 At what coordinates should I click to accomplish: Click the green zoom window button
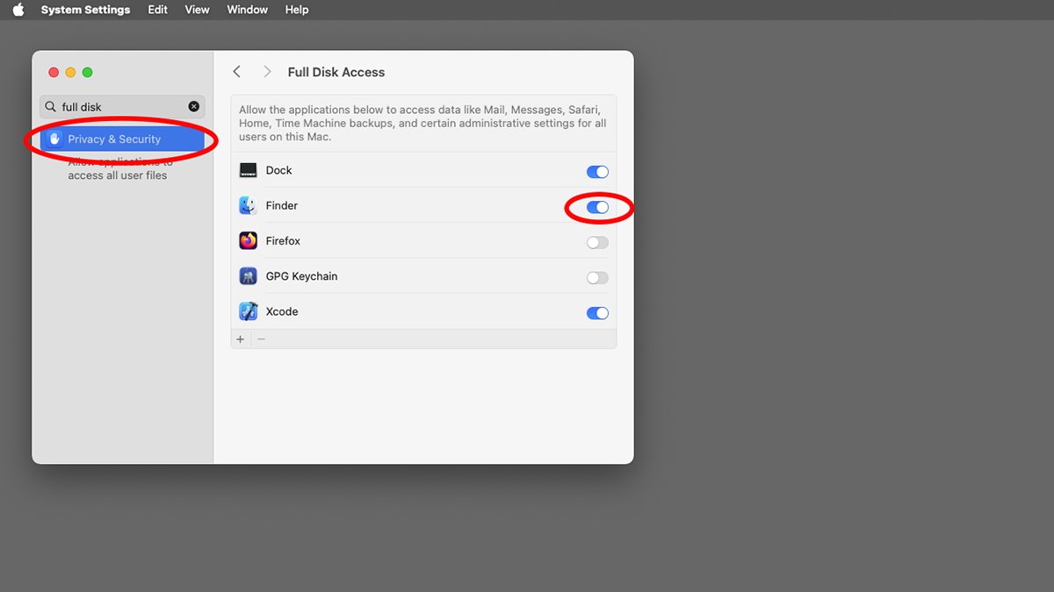[87, 72]
